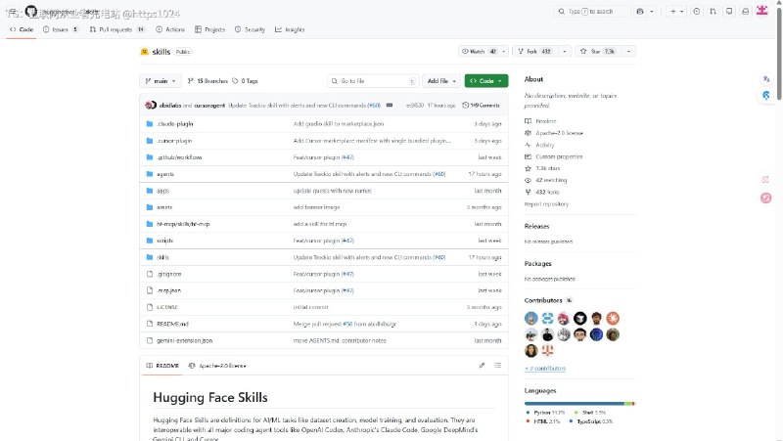This screenshot has height=441, width=783.
Task: Open the Python language link
Action: pyautogui.click(x=546, y=413)
